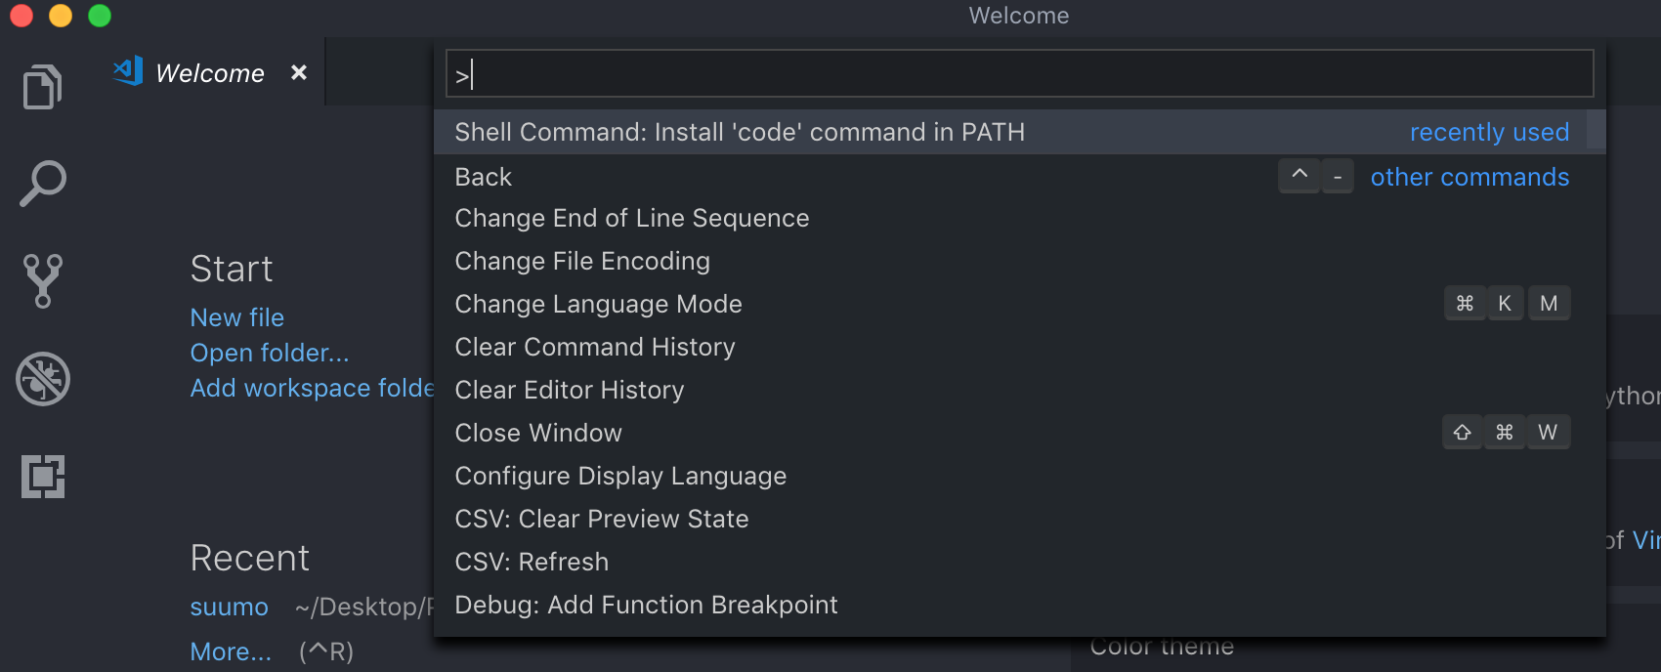Close the Welcome tab
1661x672 pixels.
(x=299, y=73)
